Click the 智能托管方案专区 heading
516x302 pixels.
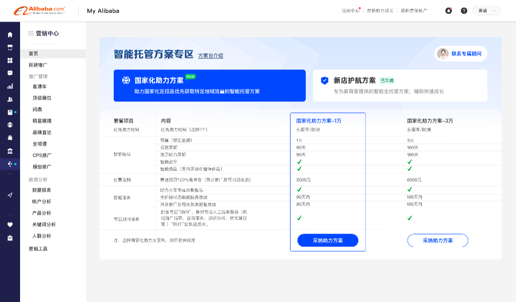[153, 54]
